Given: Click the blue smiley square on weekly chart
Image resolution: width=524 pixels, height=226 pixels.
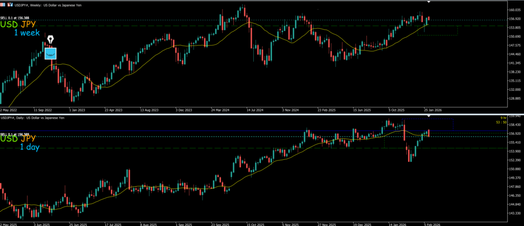Looking at the screenshot, I should (51, 53).
